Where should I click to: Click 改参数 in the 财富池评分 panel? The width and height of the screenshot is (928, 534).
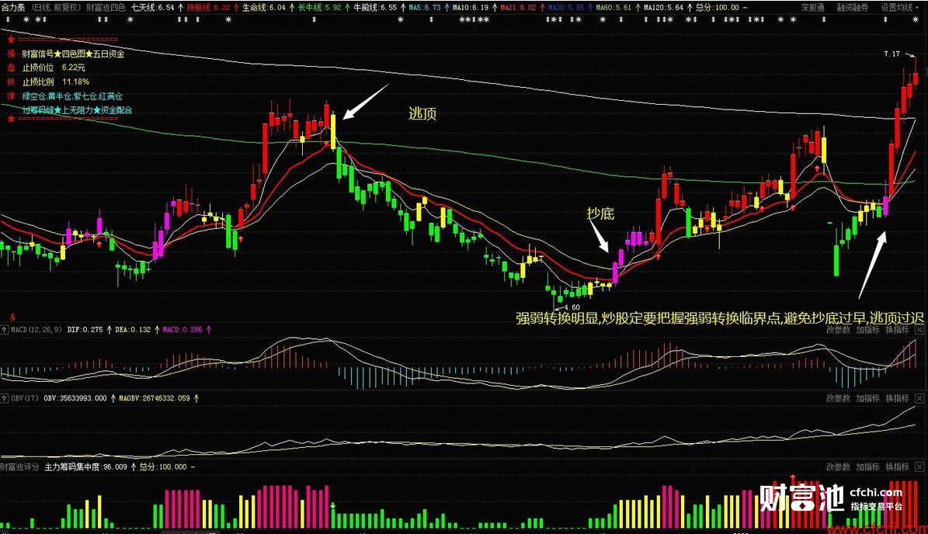(x=837, y=467)
